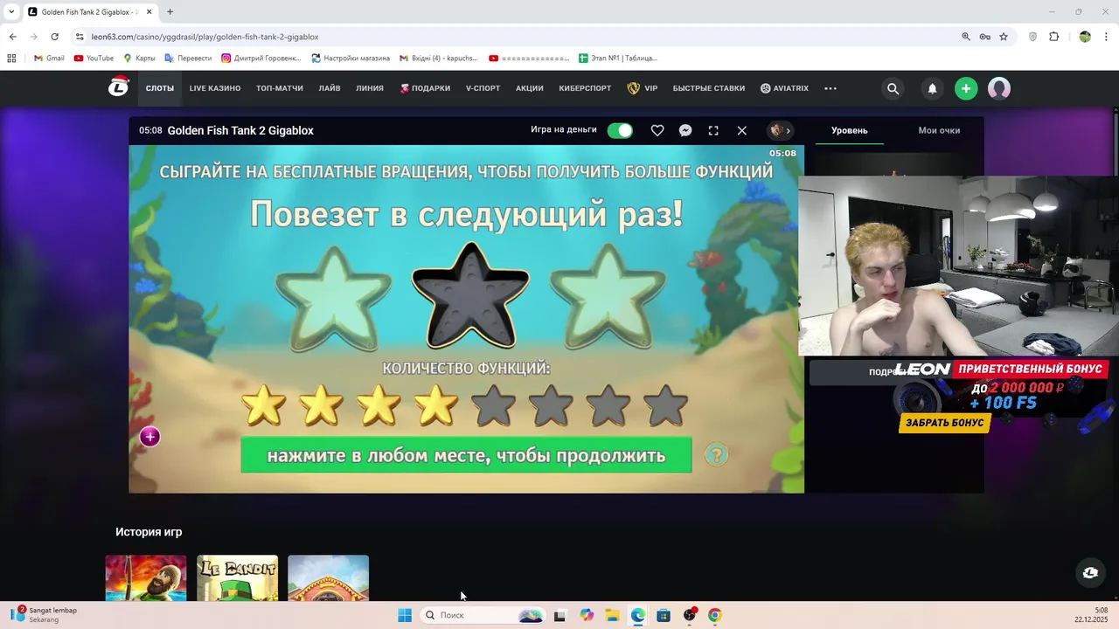This screenshot has height=629, width=1119.
Task: Click the Leon logo with Santa hat
Action: click(x=118, y=86)
